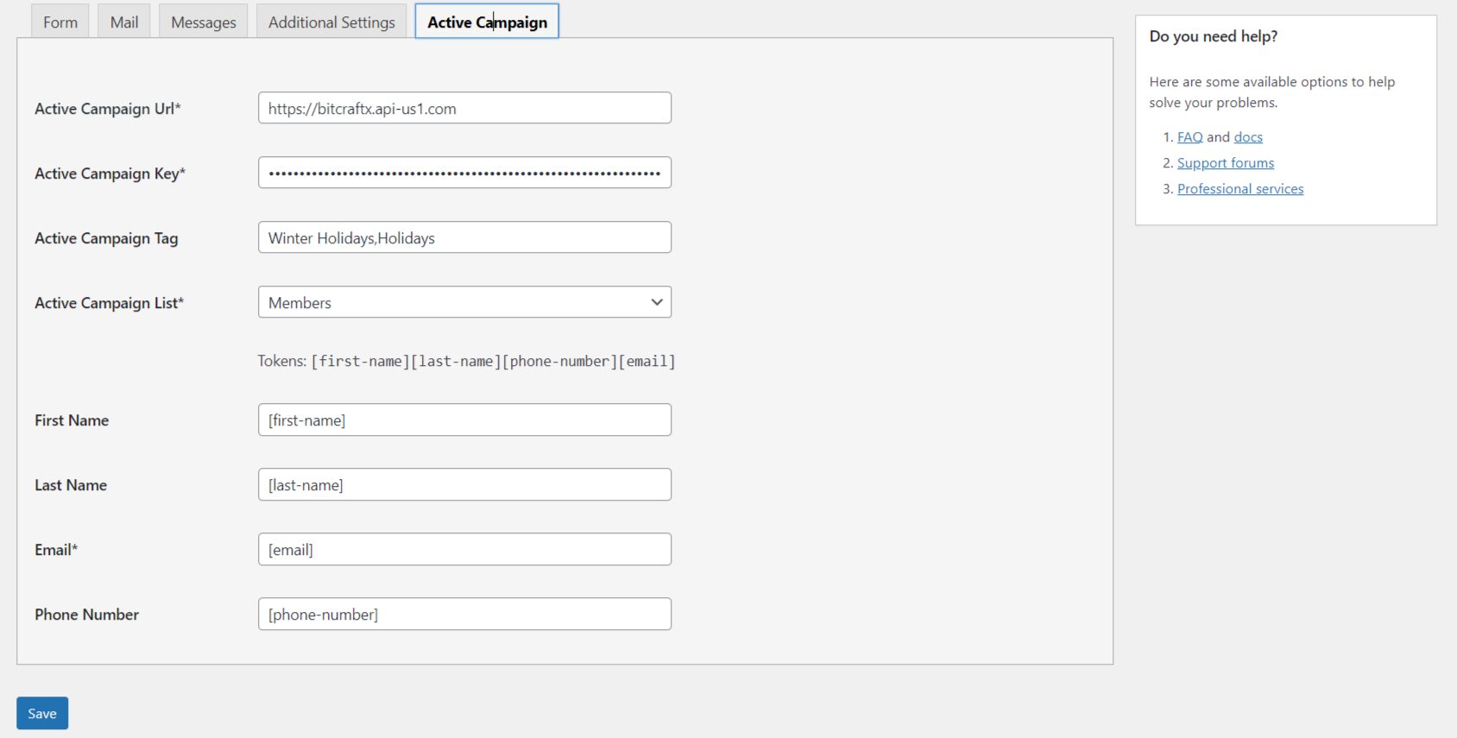
Task: Focus the Email token input field
Action: [464, 549]
